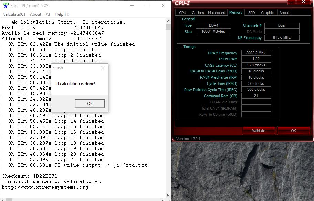
Task: Click the OK button in CPU-Z window
Action: 293,131
